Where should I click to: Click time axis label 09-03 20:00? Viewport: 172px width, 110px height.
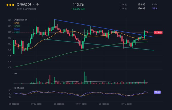point(14,104)
